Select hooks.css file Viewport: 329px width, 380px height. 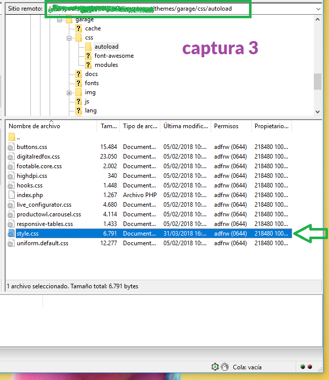(x=29, y=185)
